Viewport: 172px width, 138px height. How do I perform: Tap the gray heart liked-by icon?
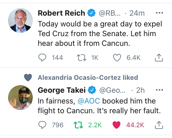tap(28, 78)
